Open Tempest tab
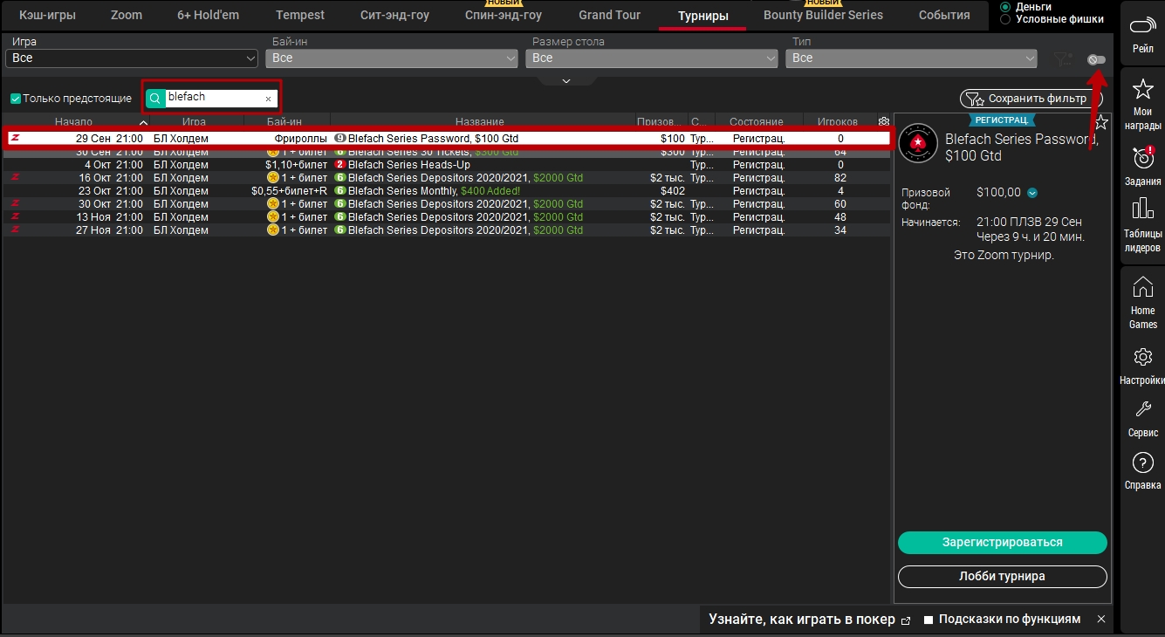The height and width of the screenshot is (637, 1165). click(300, 15)
